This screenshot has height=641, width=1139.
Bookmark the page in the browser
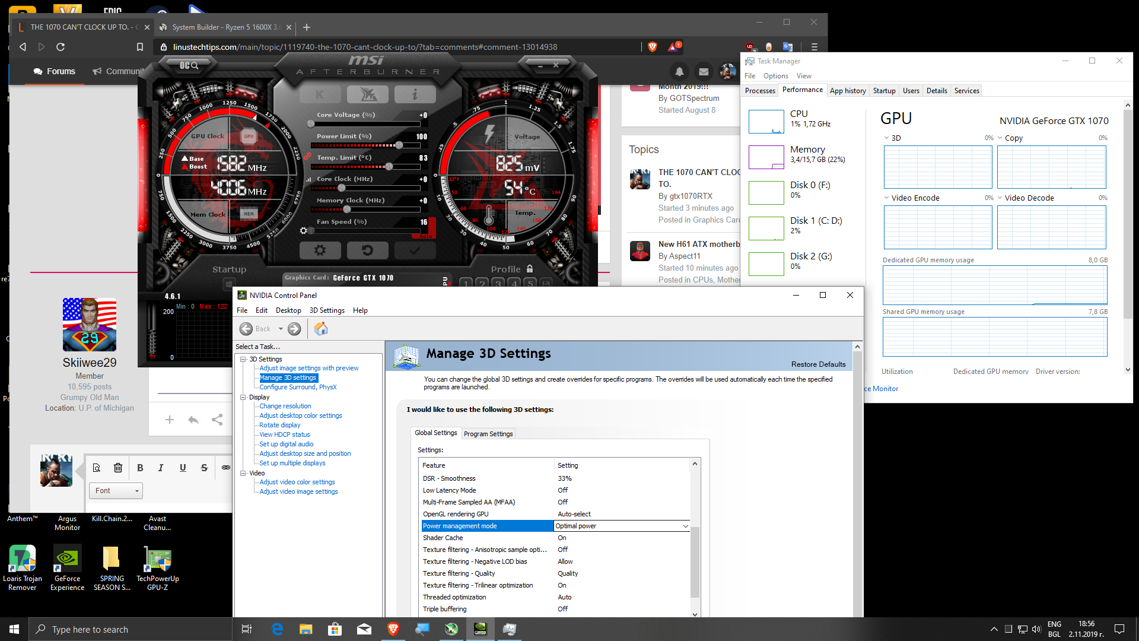pos(140,47)
